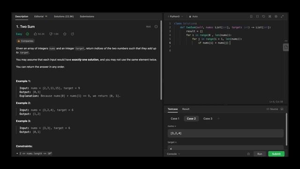Screen dimensions: 300x169
Task: Click the '1. Two Sum' problem title
Action: (x=25, y=27)
